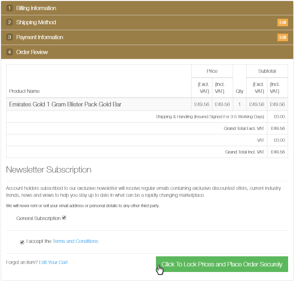Click the General Subscription label
Viewport: 295px width, 282px height.
[38, 218]
